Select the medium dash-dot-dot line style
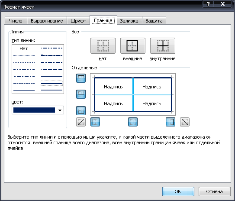 pos(52,48)
